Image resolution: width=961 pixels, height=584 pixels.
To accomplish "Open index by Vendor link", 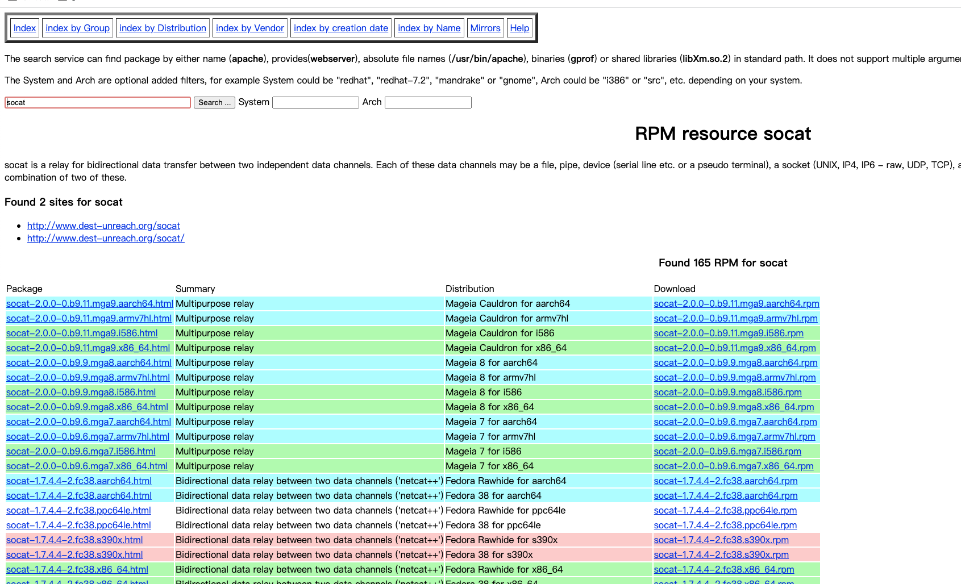I will 250,28.
